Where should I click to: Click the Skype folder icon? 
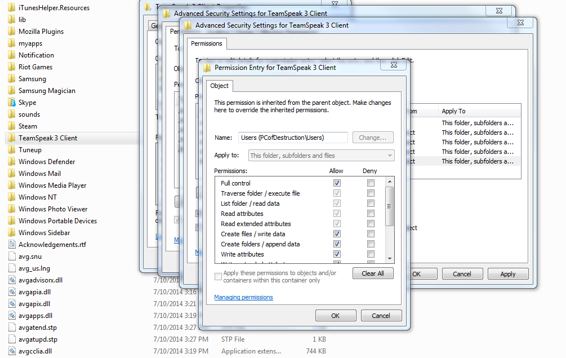(12, 103)
